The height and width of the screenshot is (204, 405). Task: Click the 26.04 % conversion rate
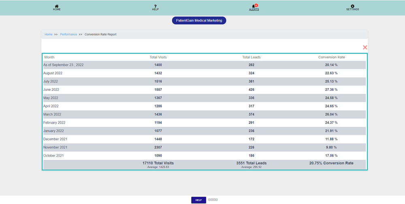click(x=331, y=114)
